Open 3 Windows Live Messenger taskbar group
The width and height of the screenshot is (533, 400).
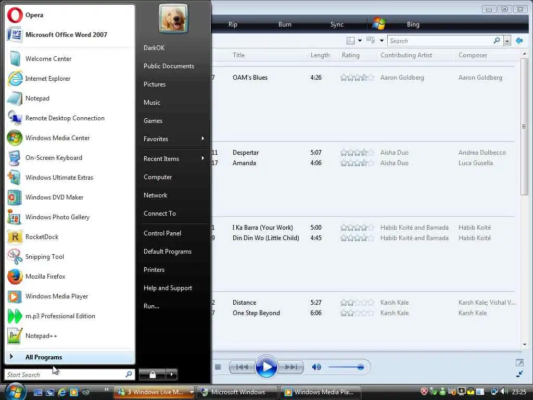coord(154,392)
